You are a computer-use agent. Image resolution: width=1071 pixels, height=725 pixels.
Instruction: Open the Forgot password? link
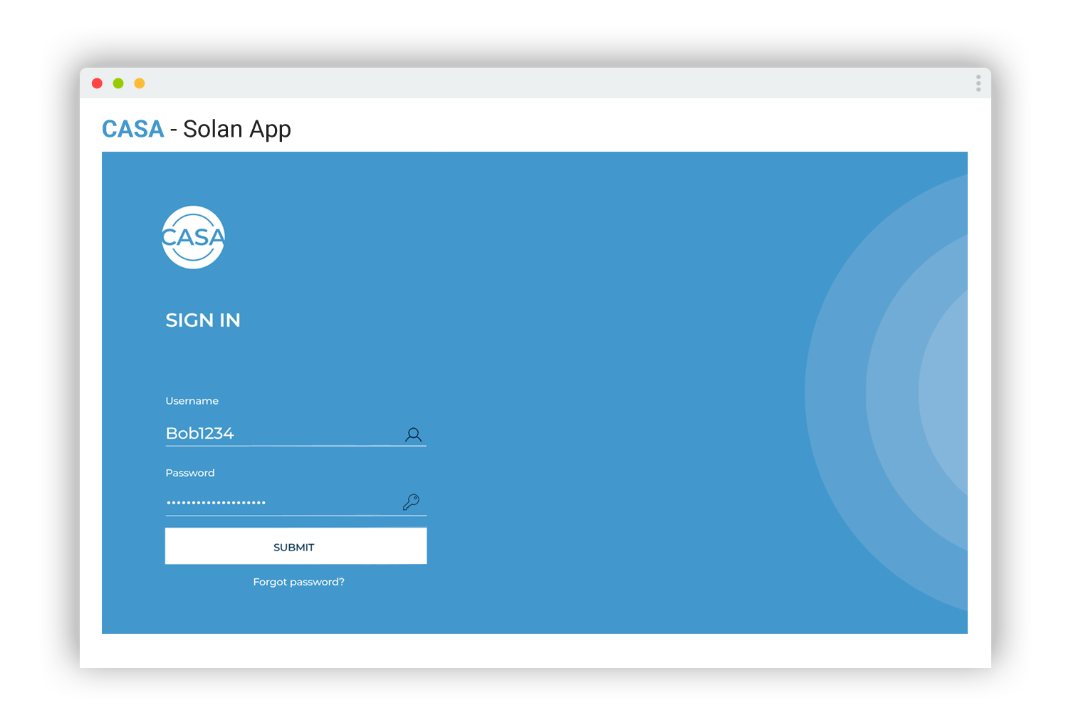coord(298,582)
